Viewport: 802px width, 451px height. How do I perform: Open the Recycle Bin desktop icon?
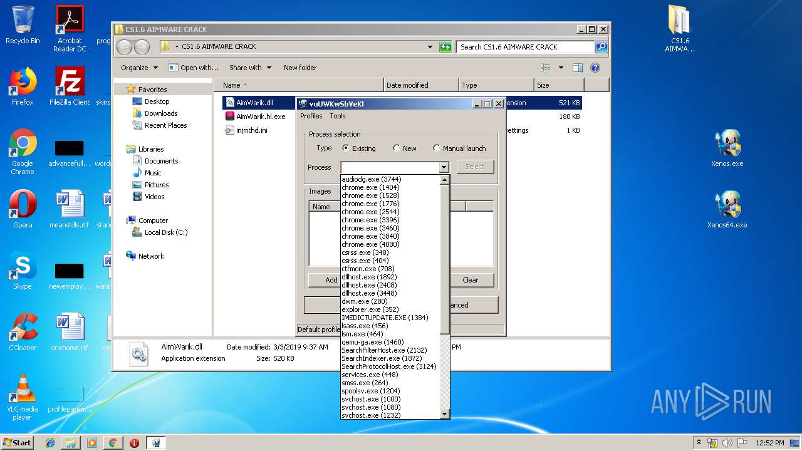pyautogui.click(x=23, y=25)
